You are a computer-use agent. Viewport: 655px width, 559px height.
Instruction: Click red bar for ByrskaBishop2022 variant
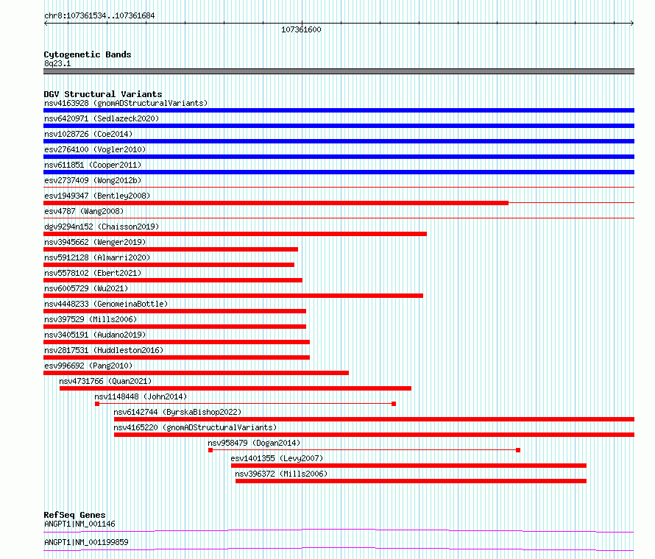coord(375,419)
